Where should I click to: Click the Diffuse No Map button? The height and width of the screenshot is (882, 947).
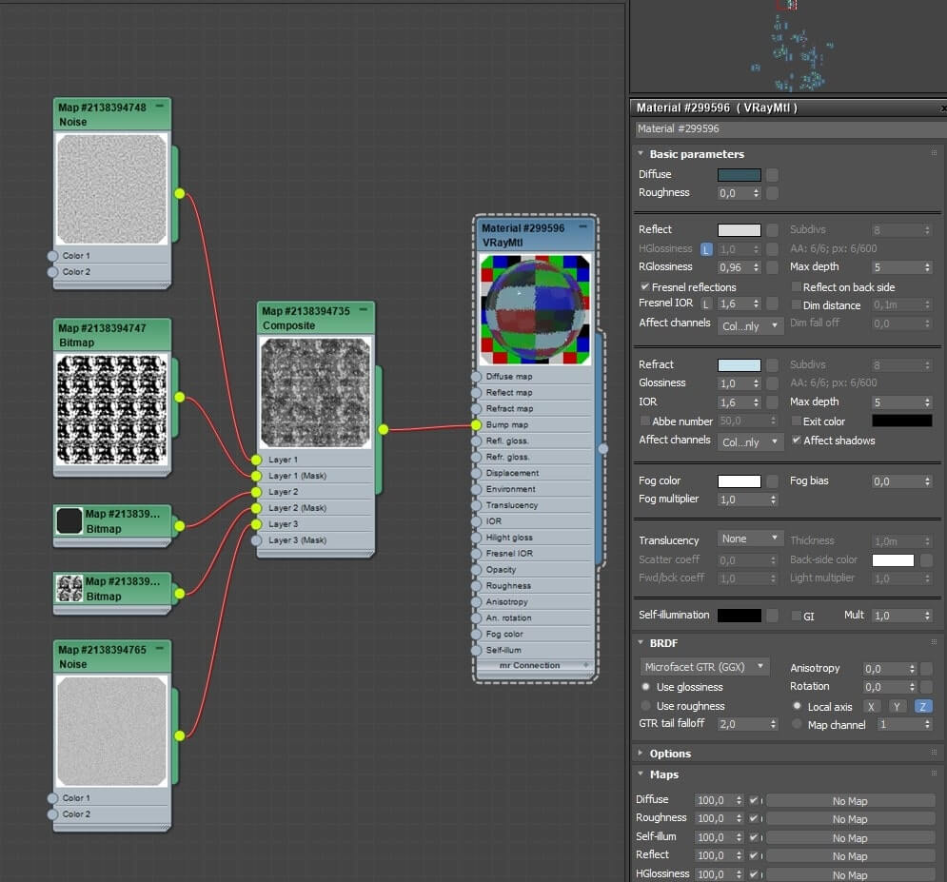850,801
